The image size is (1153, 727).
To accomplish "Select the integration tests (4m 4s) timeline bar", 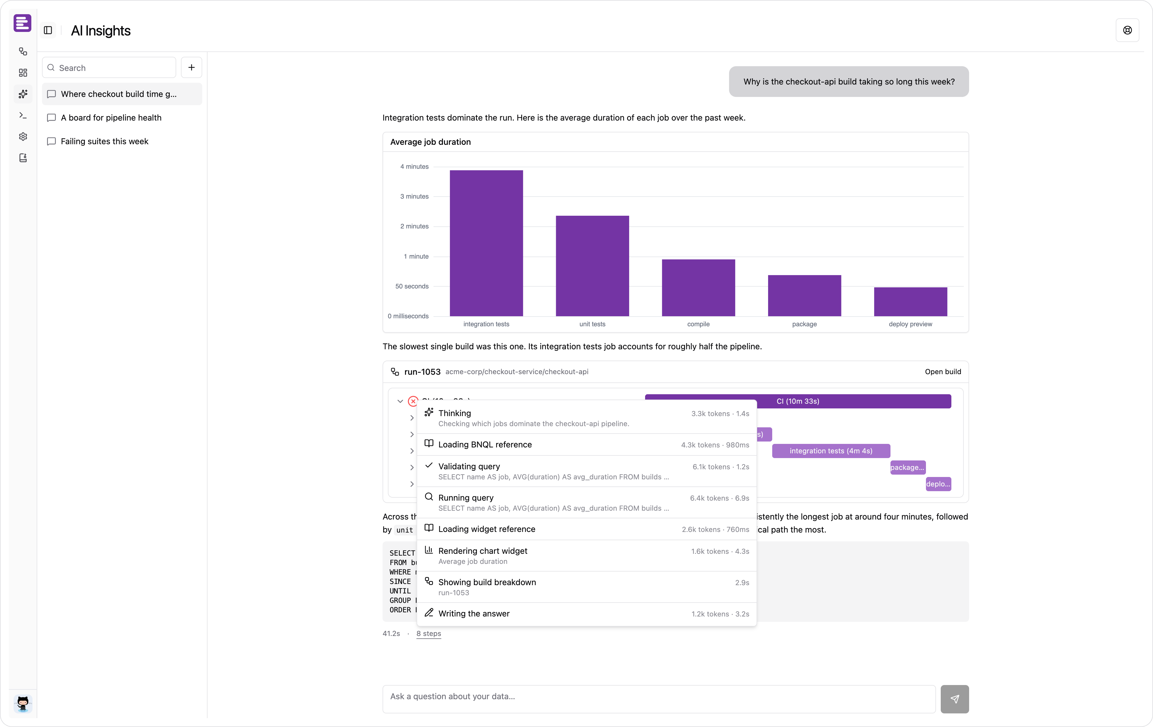I will pyautogui.click(x=831, y=451).
